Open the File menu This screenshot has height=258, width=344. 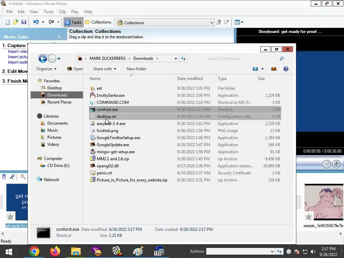point(9,12)
